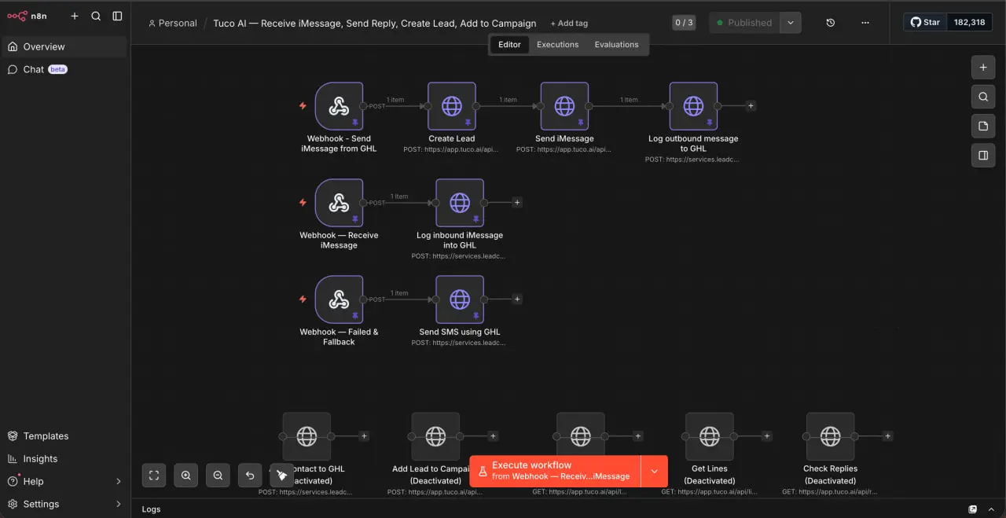Viewport: 1006px width, 518px height.
Task: Select the 'Webhook - Send iMessage from GHL' node
Action: coord(339,106)
